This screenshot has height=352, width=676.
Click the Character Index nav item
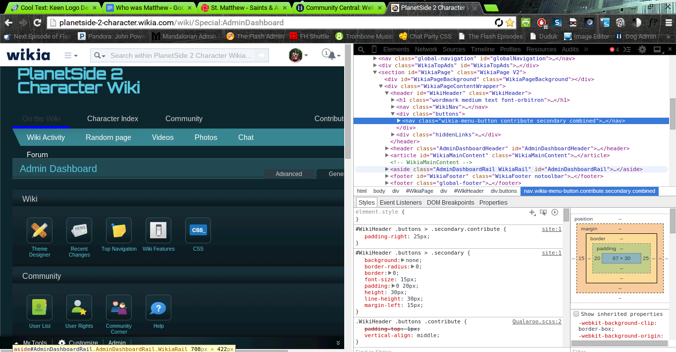tap(112, 119)
